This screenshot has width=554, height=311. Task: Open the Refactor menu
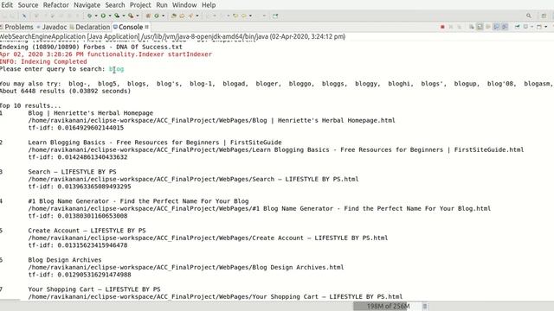point(55,5)
